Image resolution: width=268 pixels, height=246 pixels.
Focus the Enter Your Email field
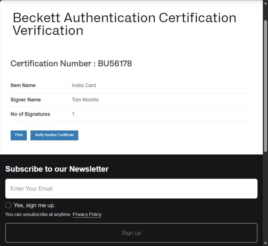pos(131,188)
